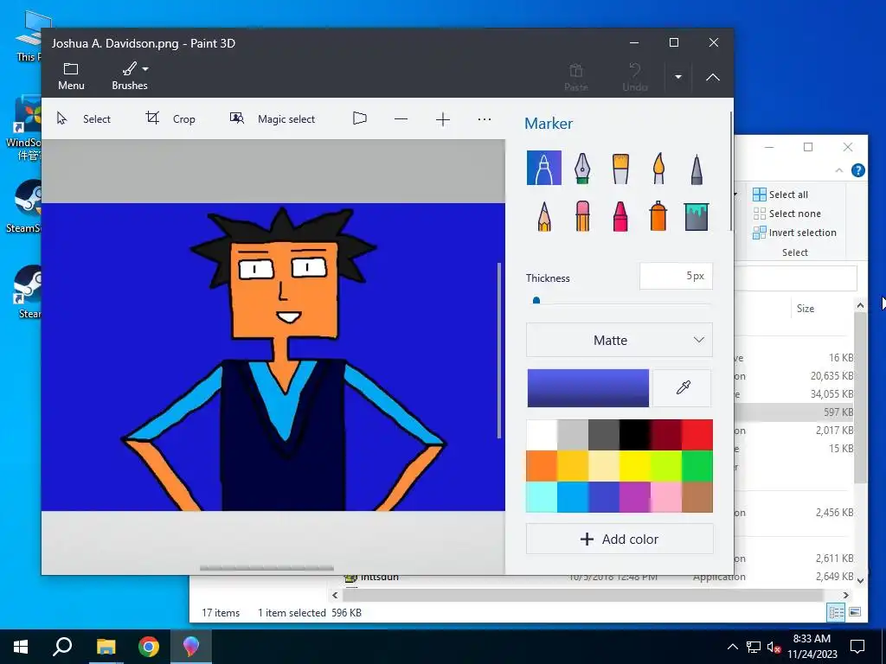Image resolution: width=886 pixels, height=664 pixels.
Task: Expand the Brushes dropdown arrow
Action: (145, 69)
